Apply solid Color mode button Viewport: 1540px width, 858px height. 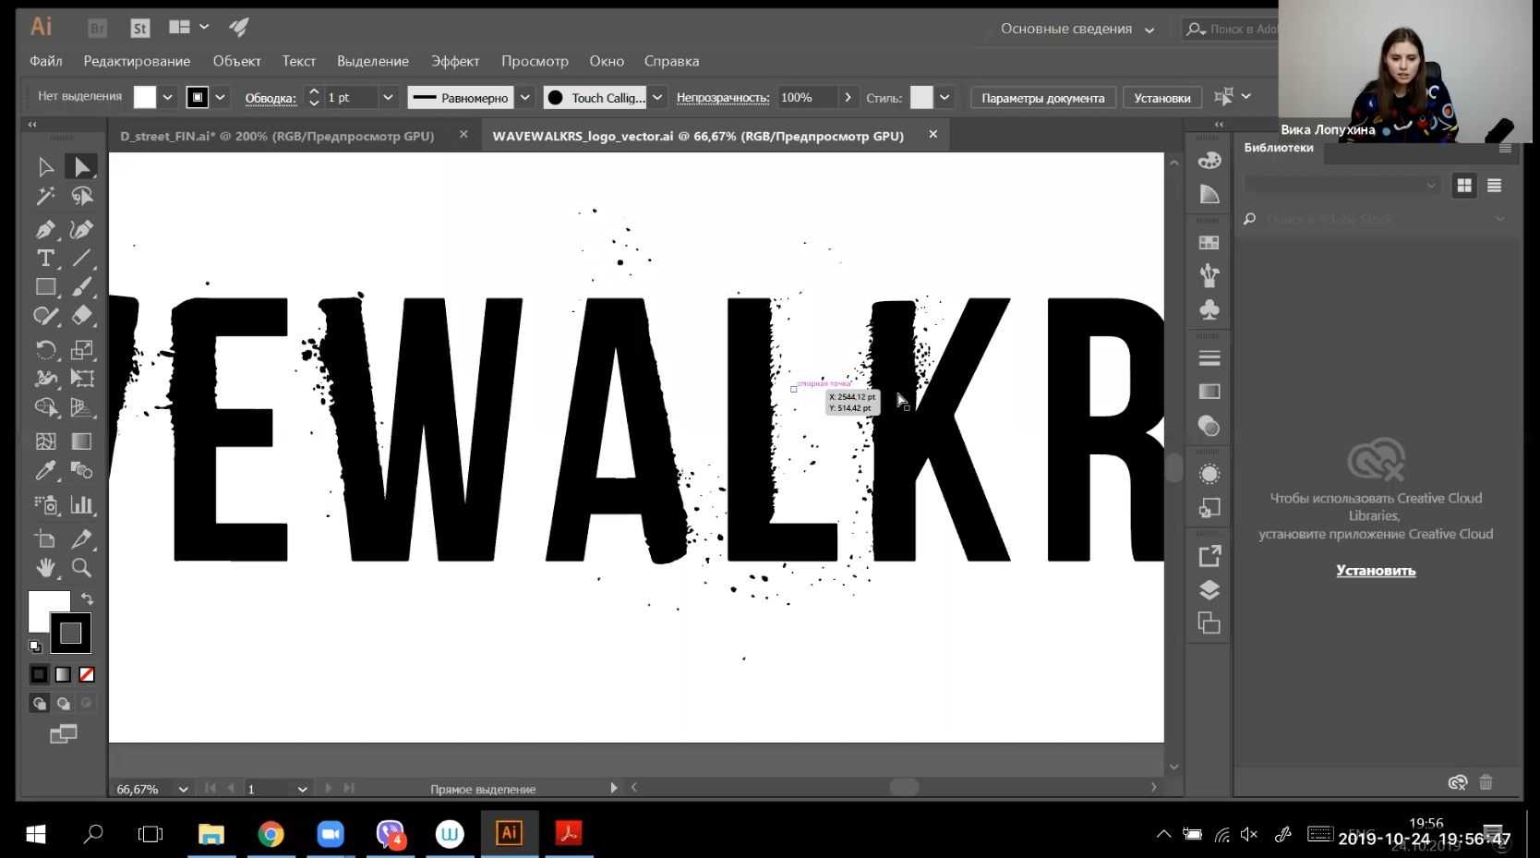(x=39, y=674)
